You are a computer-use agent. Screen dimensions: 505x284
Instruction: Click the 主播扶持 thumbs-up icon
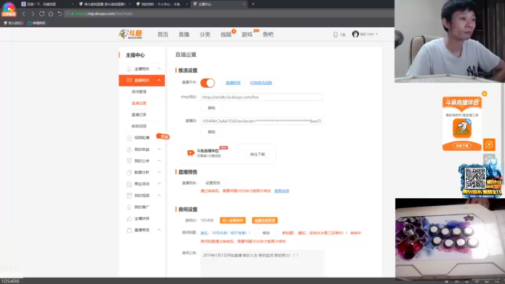tap(129, 218)
